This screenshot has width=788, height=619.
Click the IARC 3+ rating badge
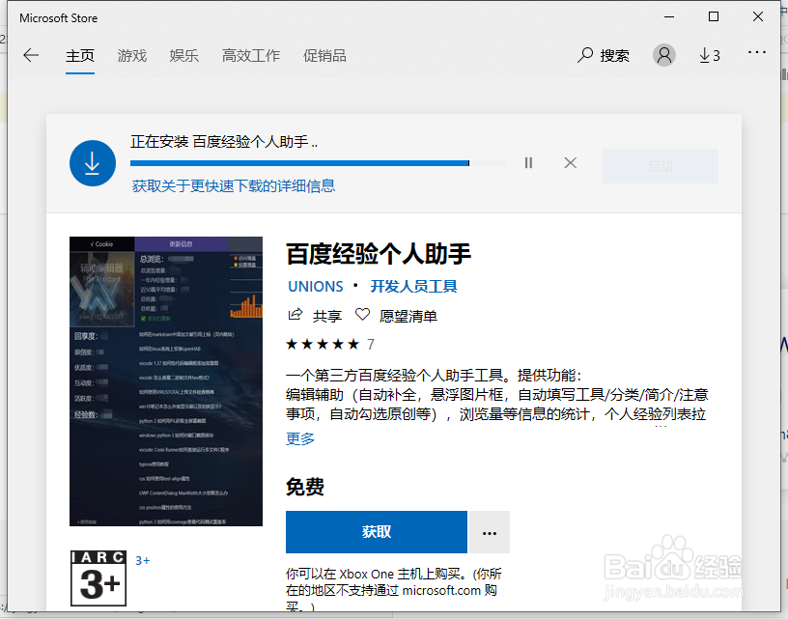coord(98,578)
